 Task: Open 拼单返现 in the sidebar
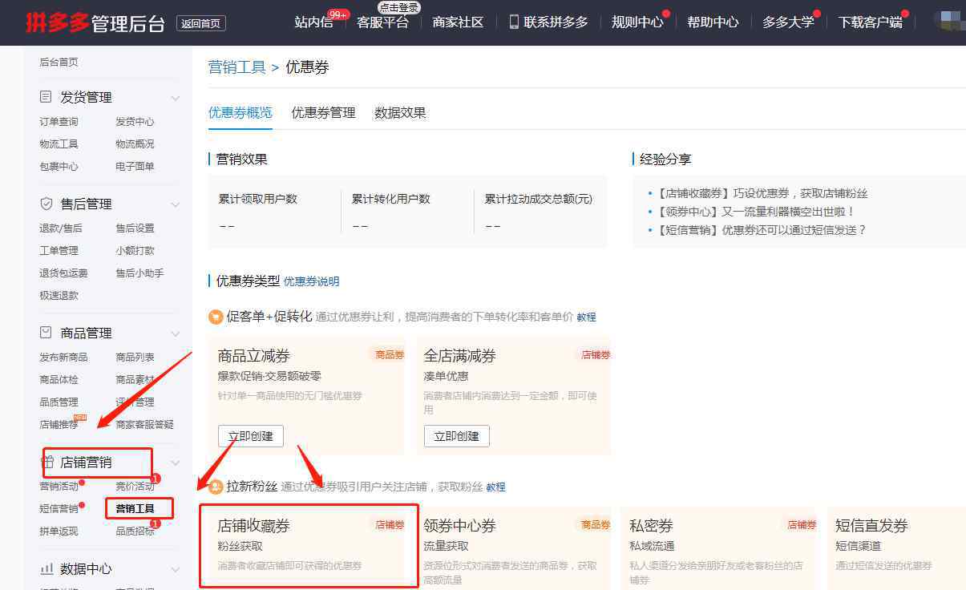59,531
